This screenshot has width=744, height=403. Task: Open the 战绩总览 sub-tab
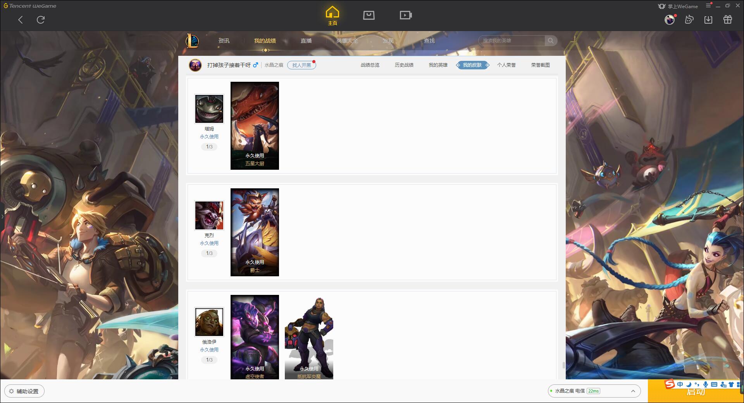tap(370, 65)
